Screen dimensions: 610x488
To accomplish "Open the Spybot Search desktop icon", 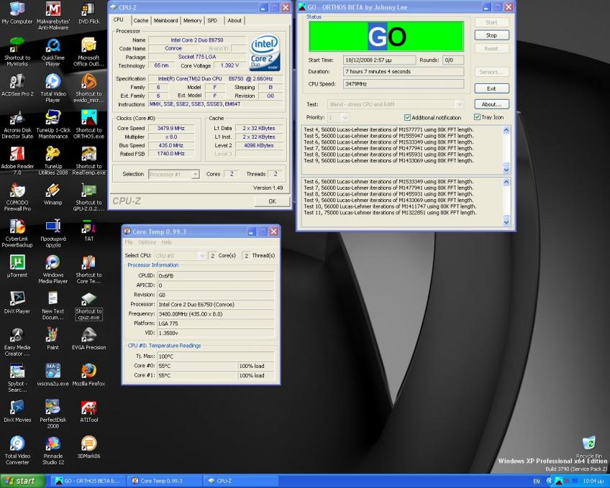I will (17, 377).
